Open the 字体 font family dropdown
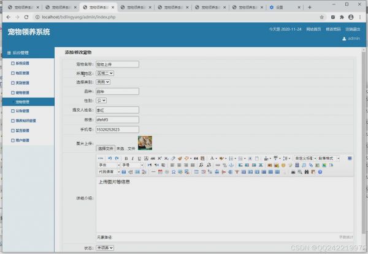Screen dimensions: 368x254 [109, 165]
